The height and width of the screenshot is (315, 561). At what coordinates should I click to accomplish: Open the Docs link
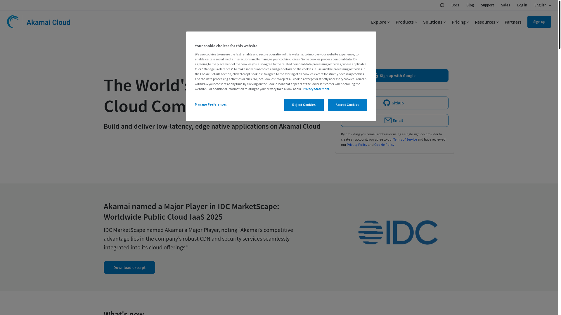tap(455, 5)
